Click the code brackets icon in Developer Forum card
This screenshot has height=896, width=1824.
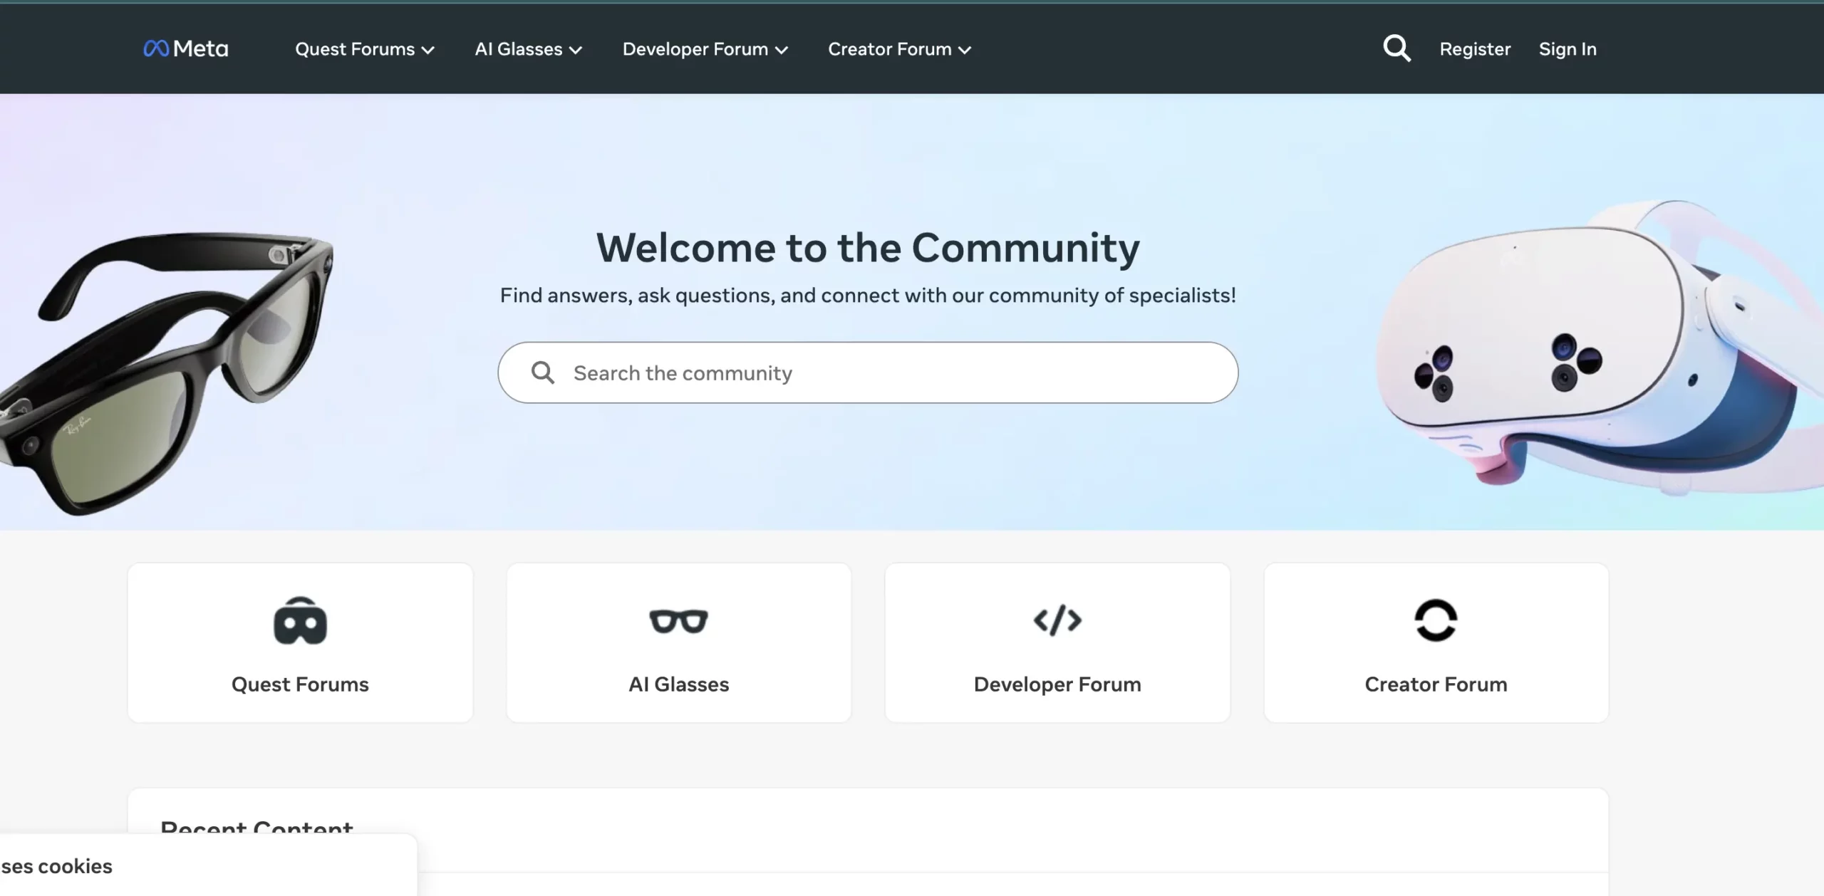(x=1057, y=620)
